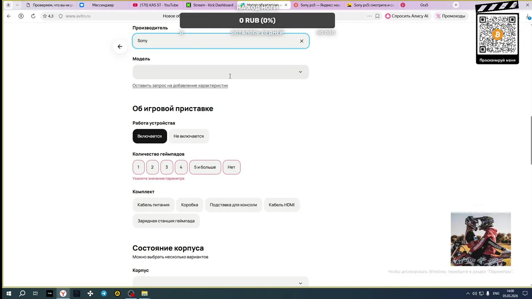This screenshot has width=532, height=299.
Task: Open the fan-shaped app icon in the taskbar
Action: [90, 293]
